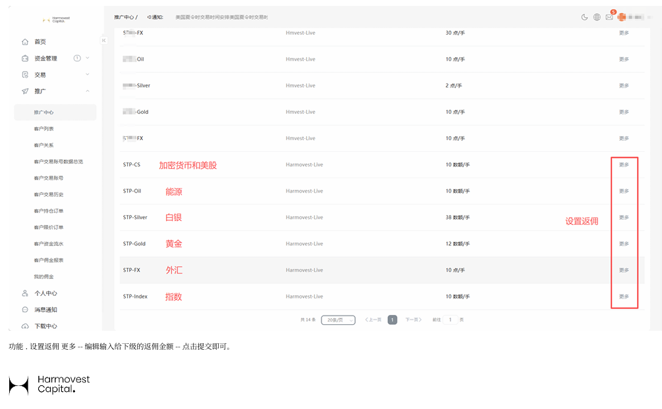Open 客户交易账号 submenu item
Image resolution: width=662 pixels, height=409 pixels.
point(49,178)
